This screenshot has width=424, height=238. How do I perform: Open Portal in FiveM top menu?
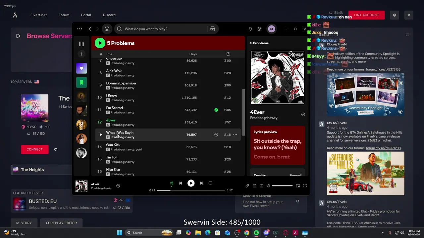coord(86,15)
